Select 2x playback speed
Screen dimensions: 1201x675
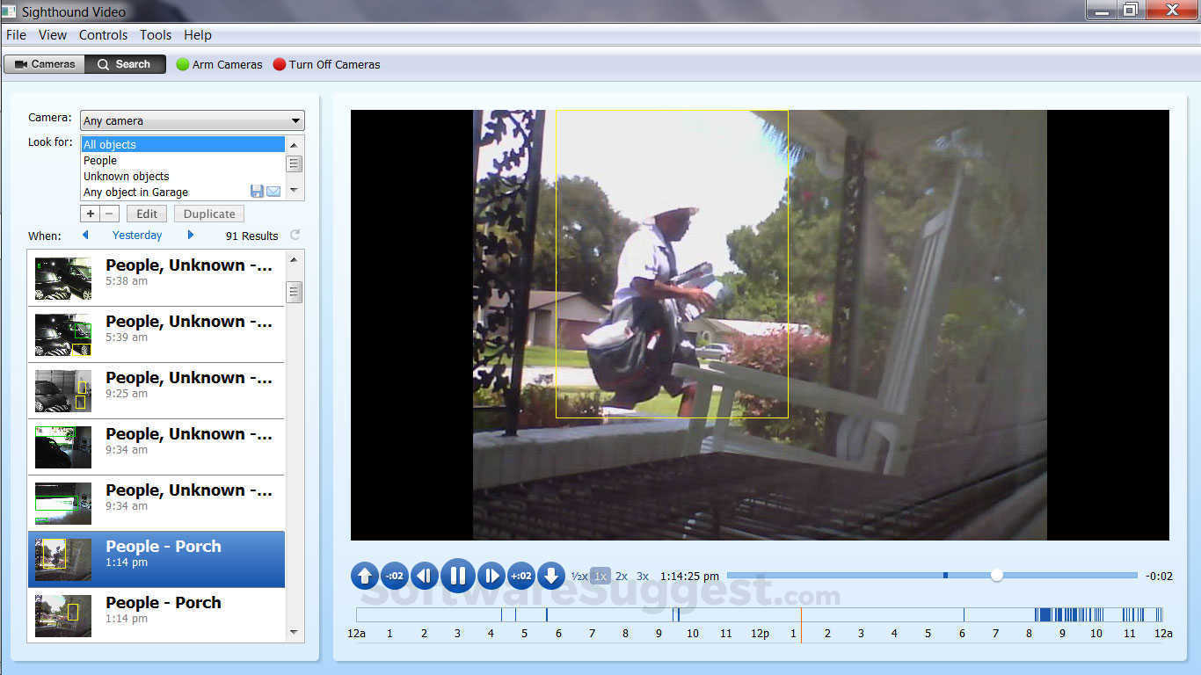coord(622,576)
